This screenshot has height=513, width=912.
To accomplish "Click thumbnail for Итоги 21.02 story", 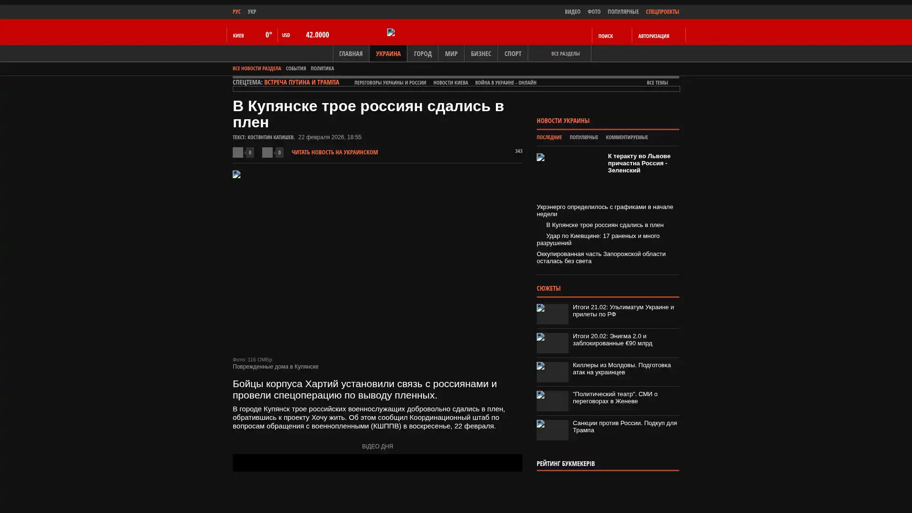I will 552,314.
